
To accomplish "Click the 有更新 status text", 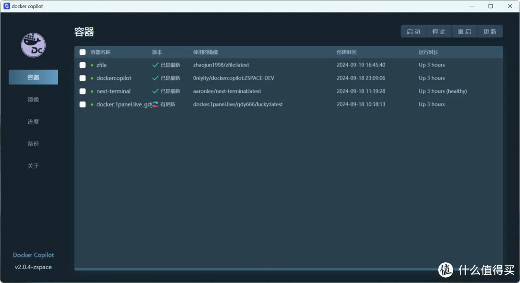I will pyautogui.click(x=168, y=104).
